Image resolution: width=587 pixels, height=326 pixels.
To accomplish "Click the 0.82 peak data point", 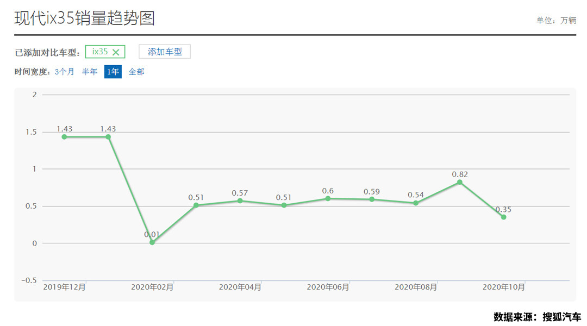I will pyautogui.click(x=460, y=182).
